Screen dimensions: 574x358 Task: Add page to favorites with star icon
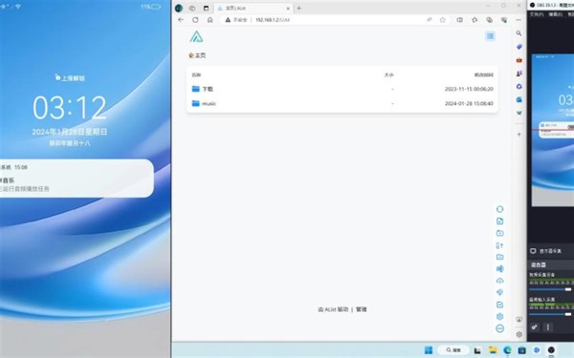pos(443,20)
